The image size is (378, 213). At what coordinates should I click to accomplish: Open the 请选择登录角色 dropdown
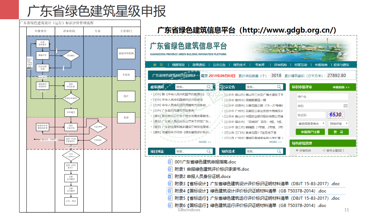tap(311, 124)
